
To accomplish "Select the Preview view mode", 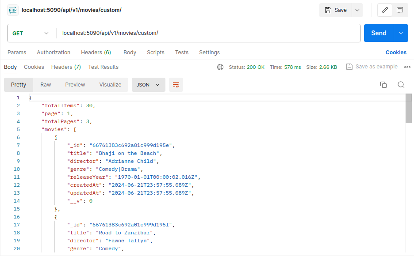I will click(x=75, y=85).
